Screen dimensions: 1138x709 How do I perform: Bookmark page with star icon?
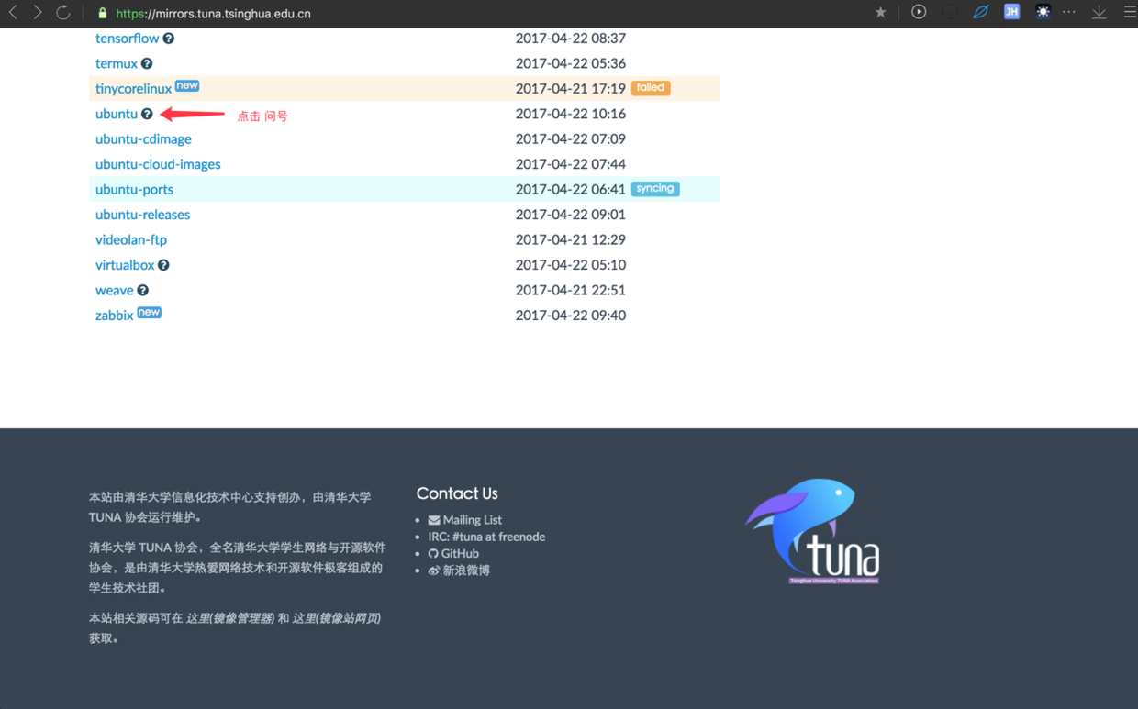[x=880, y=13]
